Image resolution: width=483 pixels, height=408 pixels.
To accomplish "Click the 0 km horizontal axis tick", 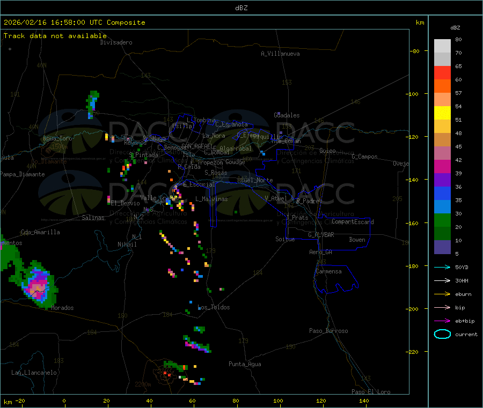I will 64,401.
